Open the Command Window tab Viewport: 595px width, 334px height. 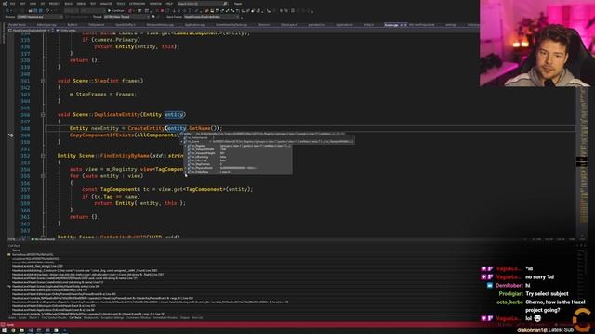[x=139, y=317]
